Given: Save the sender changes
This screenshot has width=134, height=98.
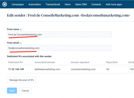Looking at the screenshot, I should point(12,91).
